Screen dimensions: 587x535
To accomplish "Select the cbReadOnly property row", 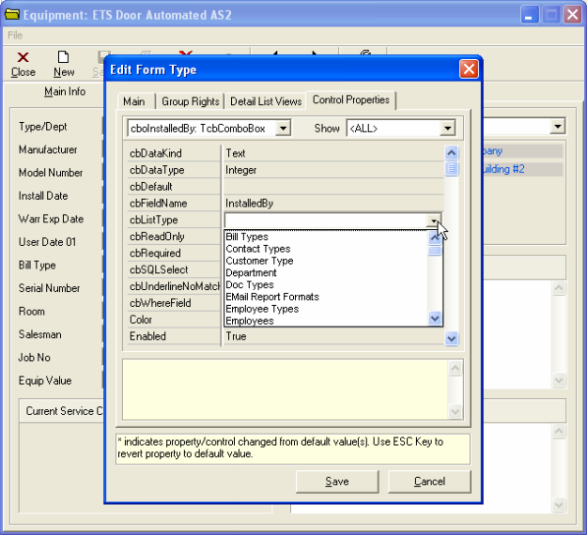I will [174, 237].
